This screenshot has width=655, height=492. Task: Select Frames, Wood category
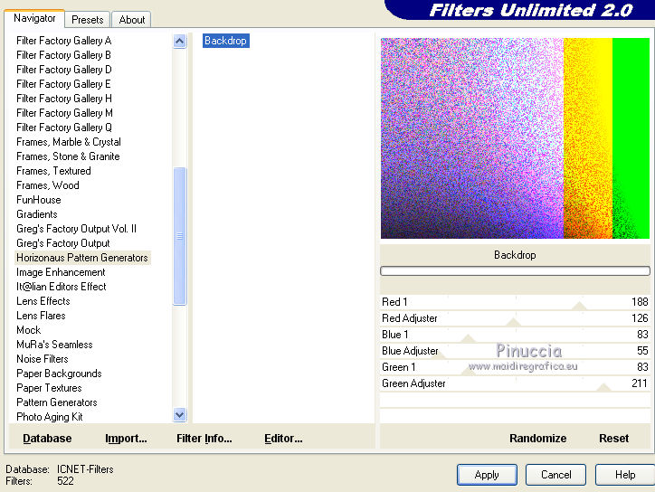click(x=48, y=185)
